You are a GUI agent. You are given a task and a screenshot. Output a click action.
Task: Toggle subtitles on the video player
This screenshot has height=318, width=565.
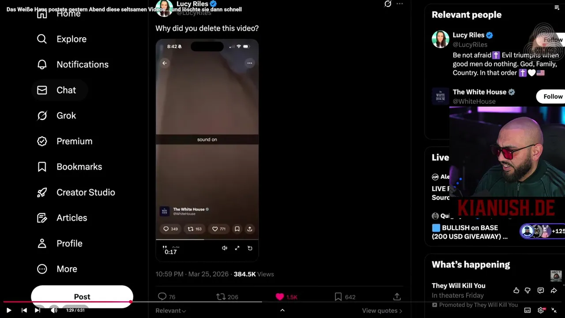point(527,310)
